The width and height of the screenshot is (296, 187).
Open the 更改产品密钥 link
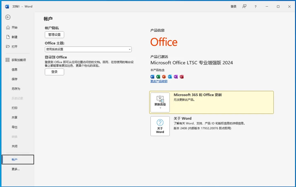tap(159, 81)
